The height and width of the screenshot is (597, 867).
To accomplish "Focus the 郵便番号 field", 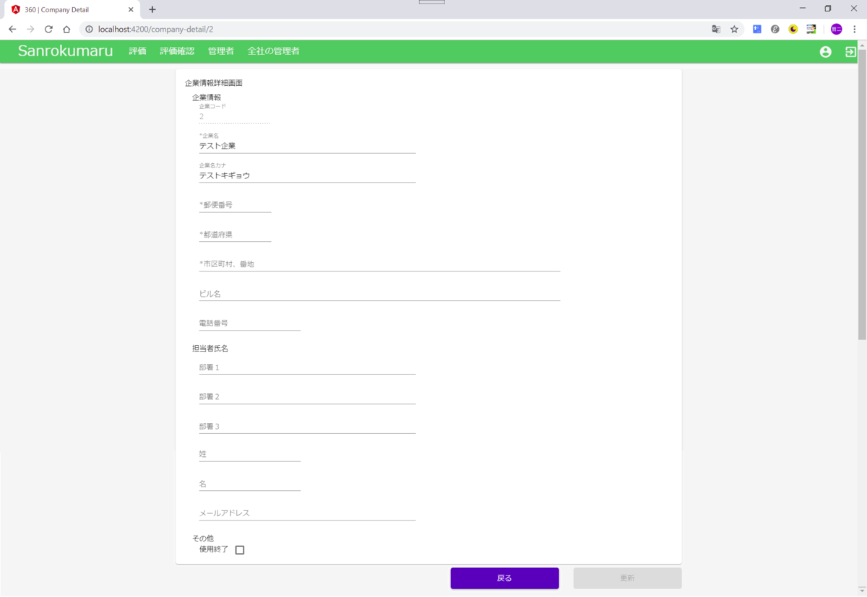I will click(236, 205).
